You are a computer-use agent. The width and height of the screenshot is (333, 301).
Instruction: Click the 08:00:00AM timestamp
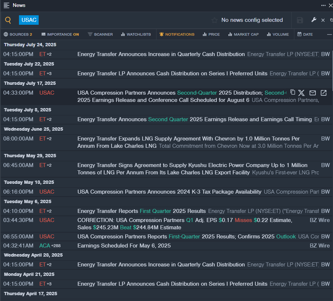point(18,139)
